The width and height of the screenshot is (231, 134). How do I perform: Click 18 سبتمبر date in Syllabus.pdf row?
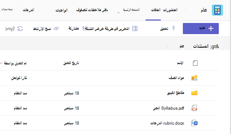coord(72,108)
